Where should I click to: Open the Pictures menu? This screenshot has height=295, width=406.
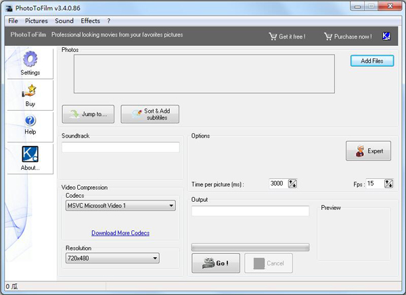(x=37, y=21)
